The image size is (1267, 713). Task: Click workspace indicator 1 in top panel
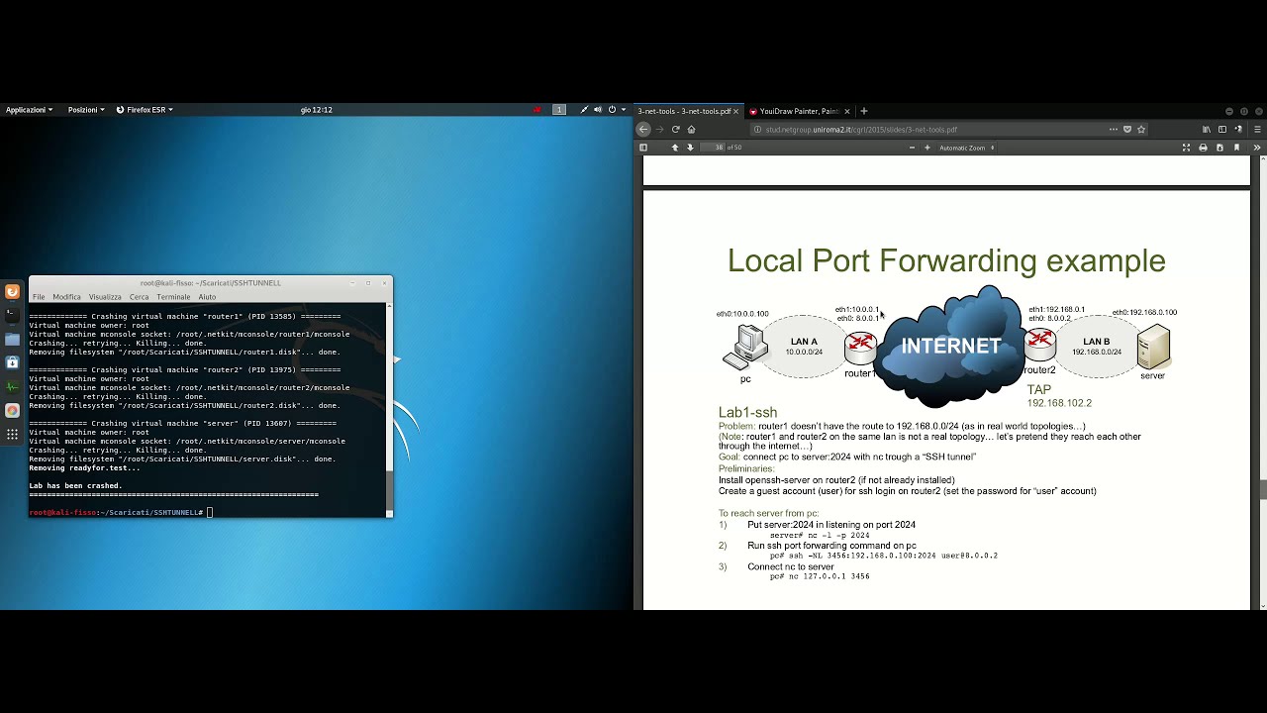pyautogui.click(x=559, y=110)
